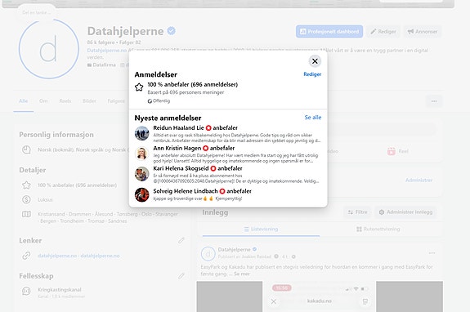Click Datahjelperne large profile logo
The image size is (470, 312).
coord(49,49)
